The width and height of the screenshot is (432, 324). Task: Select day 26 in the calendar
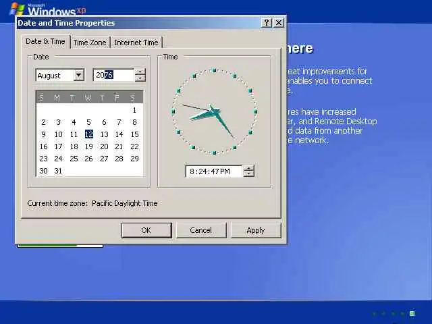(88, 159)
